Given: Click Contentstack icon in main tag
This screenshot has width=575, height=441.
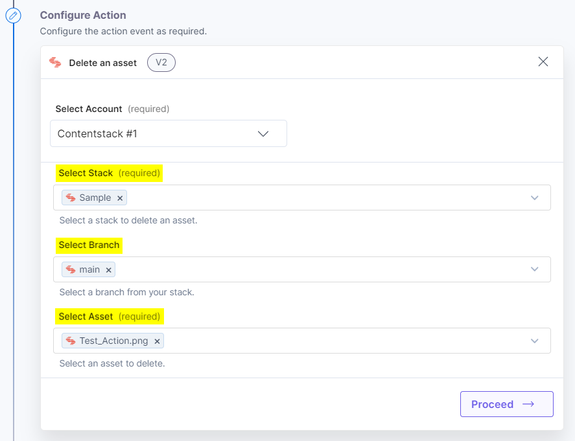Looking at the screenshot, I should click(71, 269).
